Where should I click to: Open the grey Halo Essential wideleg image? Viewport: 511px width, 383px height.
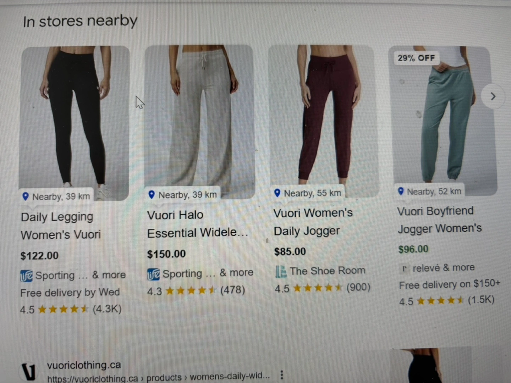199,121
